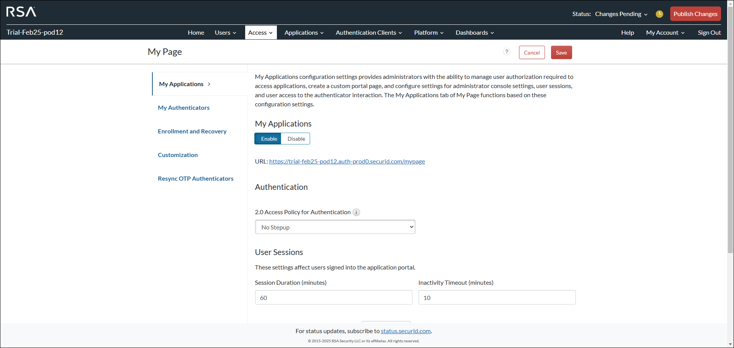The width and height of the screenshot is (734, 348).
Task: Click the yellow pending changes clock icon
Action: [x=659, y=14]
